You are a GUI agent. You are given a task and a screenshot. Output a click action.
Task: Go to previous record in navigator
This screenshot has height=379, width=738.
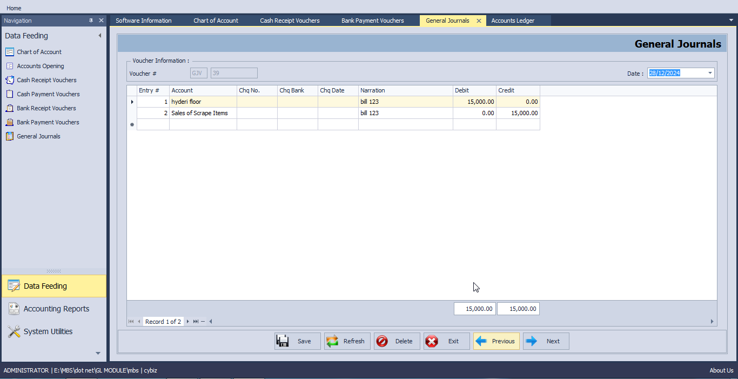tap(139, 322)
